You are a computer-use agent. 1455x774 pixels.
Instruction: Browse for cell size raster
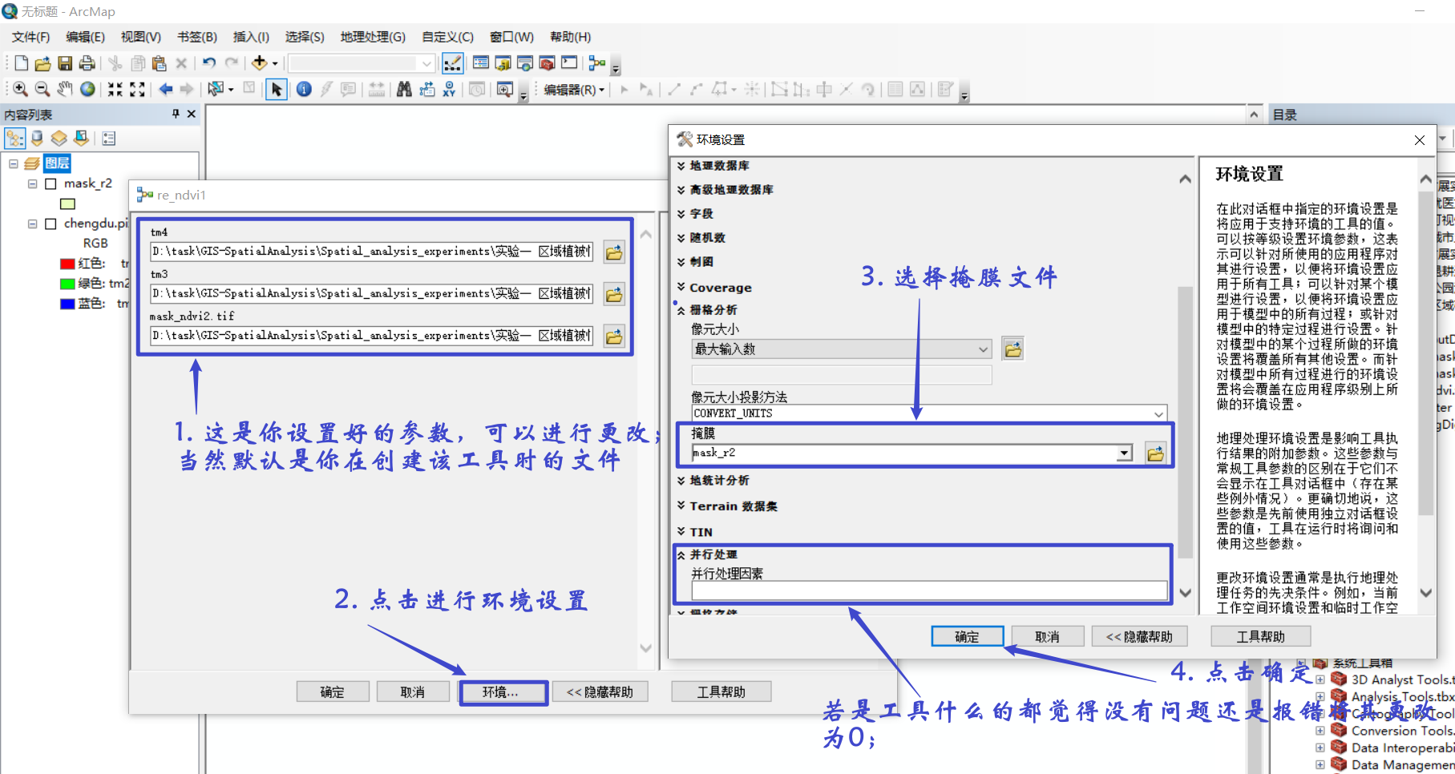pos(1013,349)
